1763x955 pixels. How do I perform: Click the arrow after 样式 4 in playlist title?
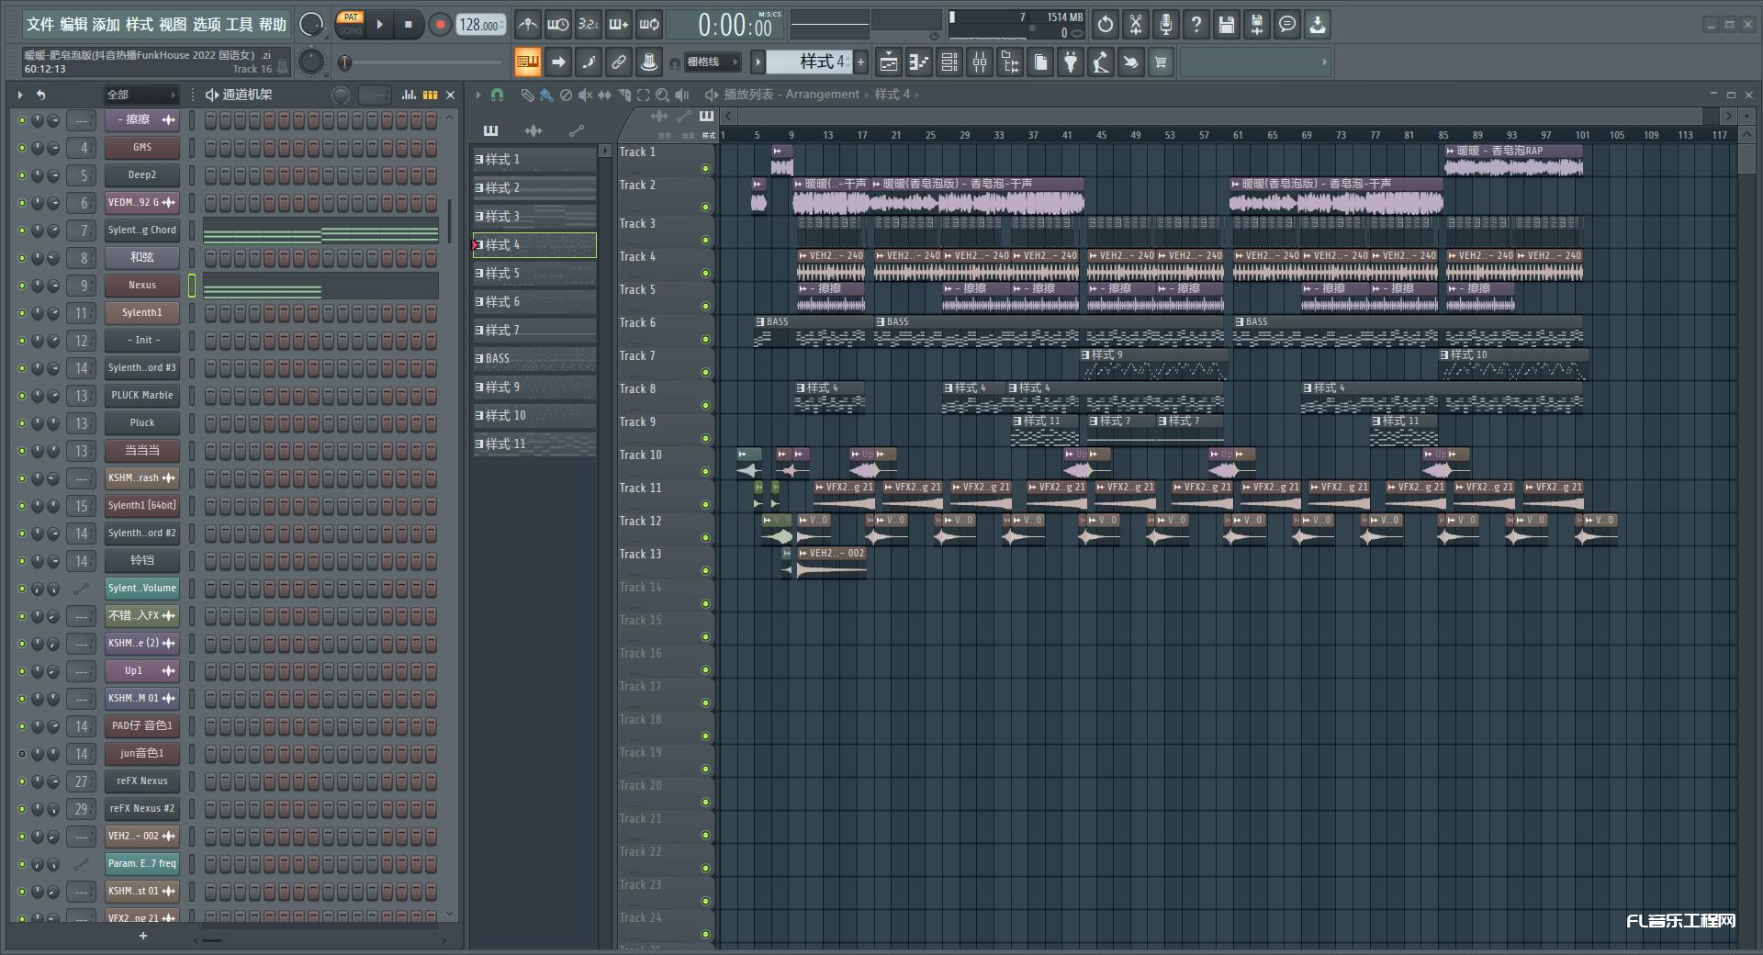(x=916, y=95)
